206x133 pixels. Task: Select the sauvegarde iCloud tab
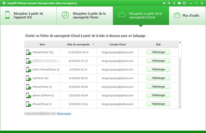(141, 15)
